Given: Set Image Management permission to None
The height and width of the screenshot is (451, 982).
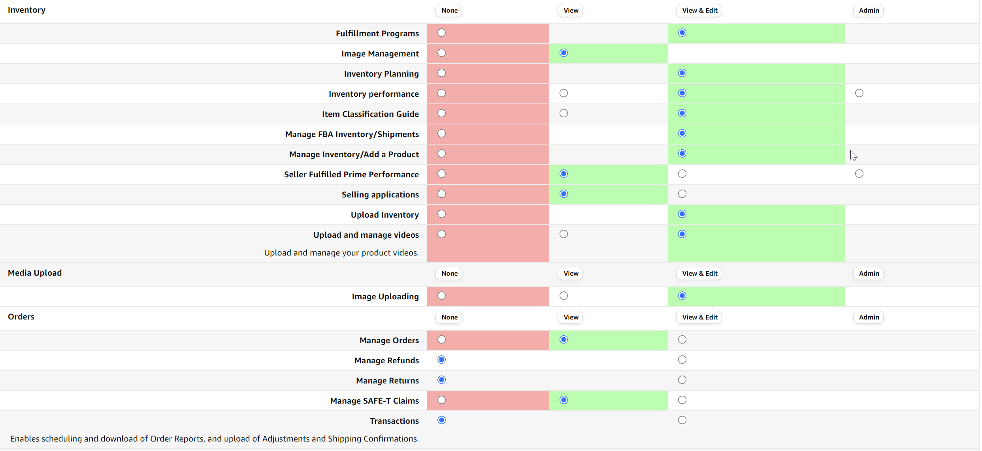Looking at the screenshot, I should coord(441,53).
